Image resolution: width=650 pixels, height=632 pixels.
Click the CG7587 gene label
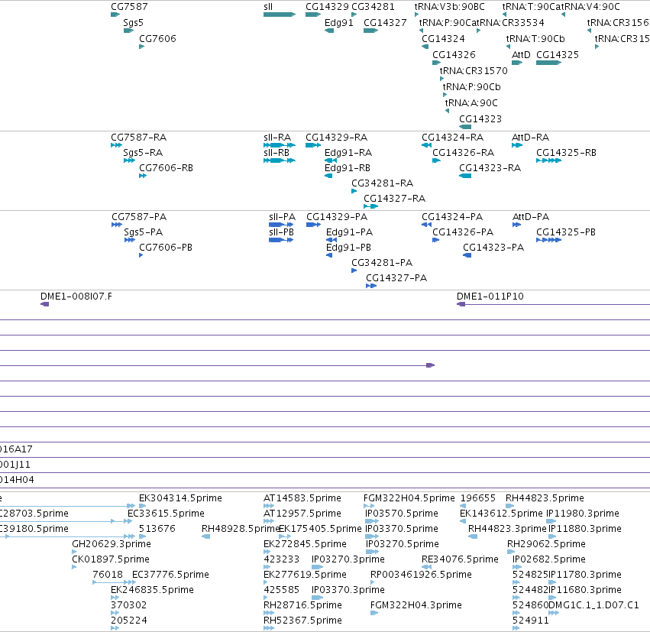pyautogui.click(x=129, y=7)
